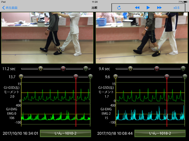
Task: Click red marker on right 9.4 sec slider
Action: click(157, 69)
